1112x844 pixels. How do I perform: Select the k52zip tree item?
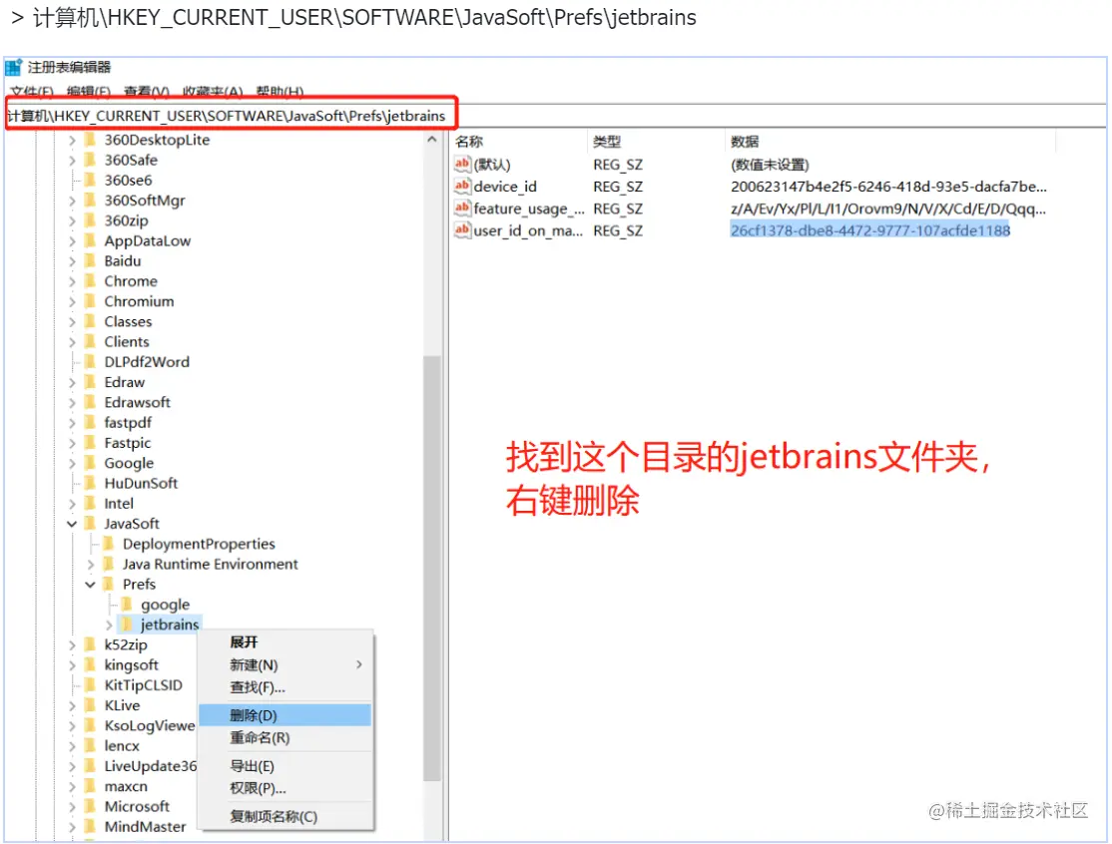click(x=126, y=644)
